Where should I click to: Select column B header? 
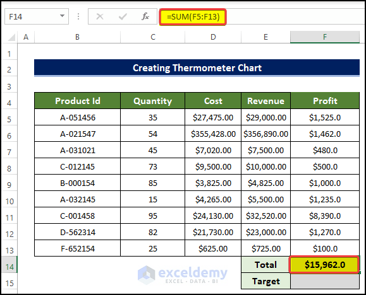(77, 37)
